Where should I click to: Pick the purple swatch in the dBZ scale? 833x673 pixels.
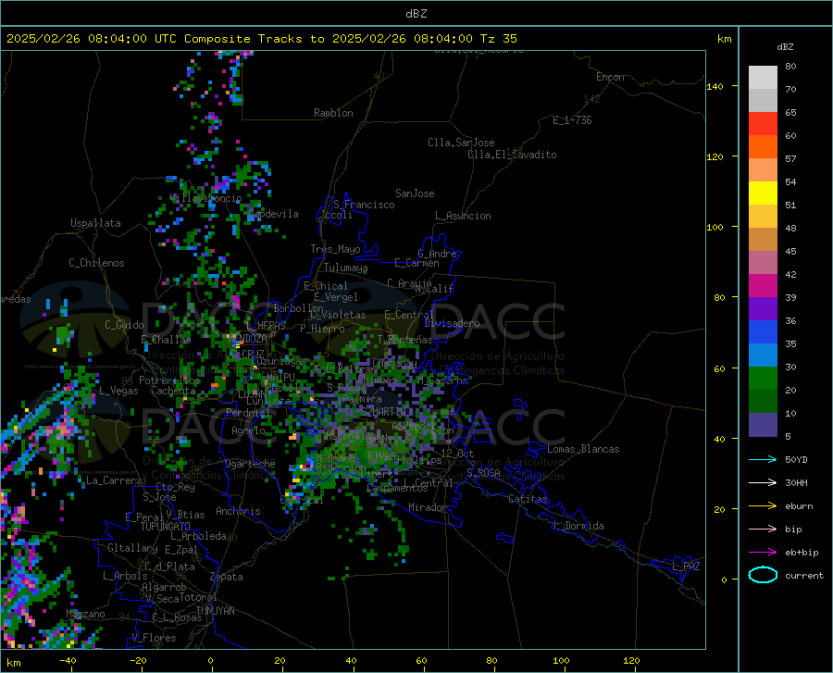click(x=763, y=308)
